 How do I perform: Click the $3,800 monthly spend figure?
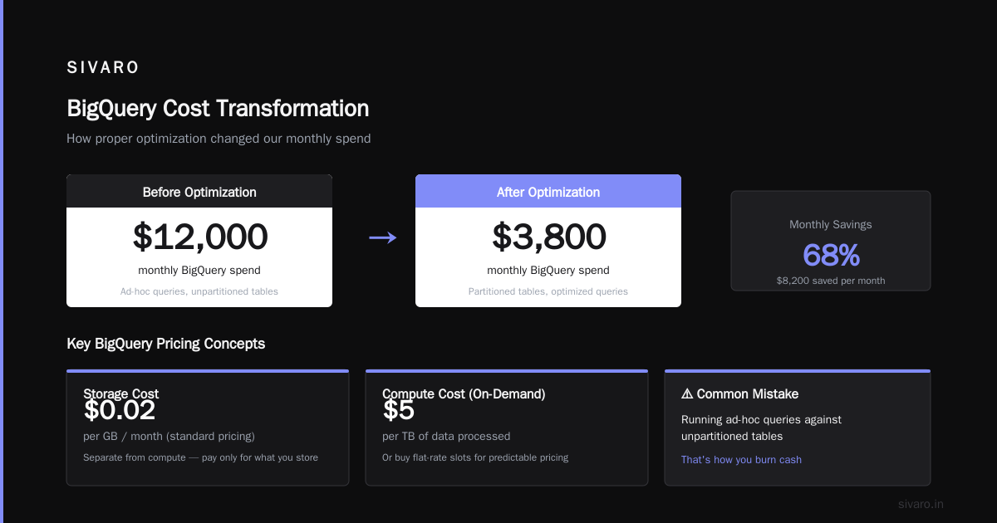pyautogui.click(x=549, y=237)
